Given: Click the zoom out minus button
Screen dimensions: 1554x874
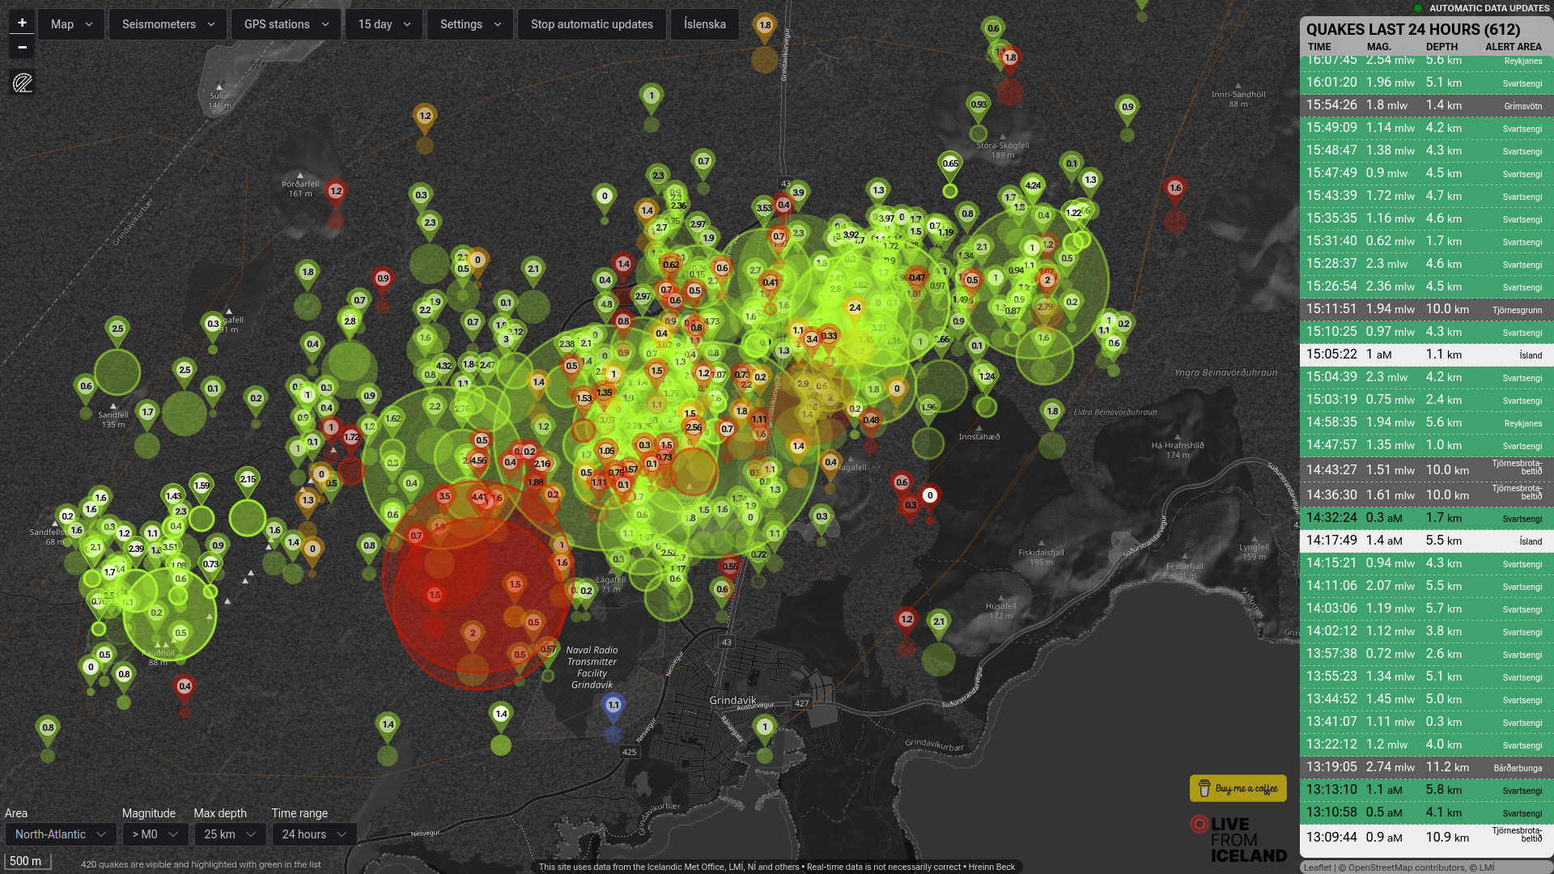Looking at the screenshot, I should [x=22, y=48].
